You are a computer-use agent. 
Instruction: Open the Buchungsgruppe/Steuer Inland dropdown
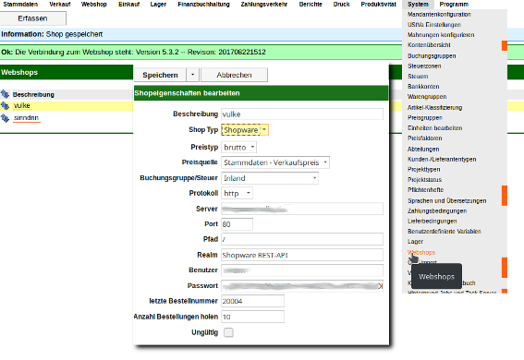(270, 178)
